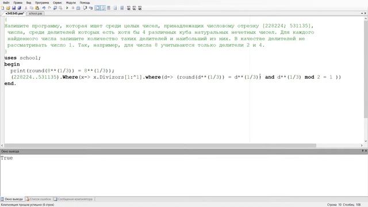Click the navigate forward toolbar icon
Image resolution: width=368 pixels, height=207 pixels.
[60, 8]
